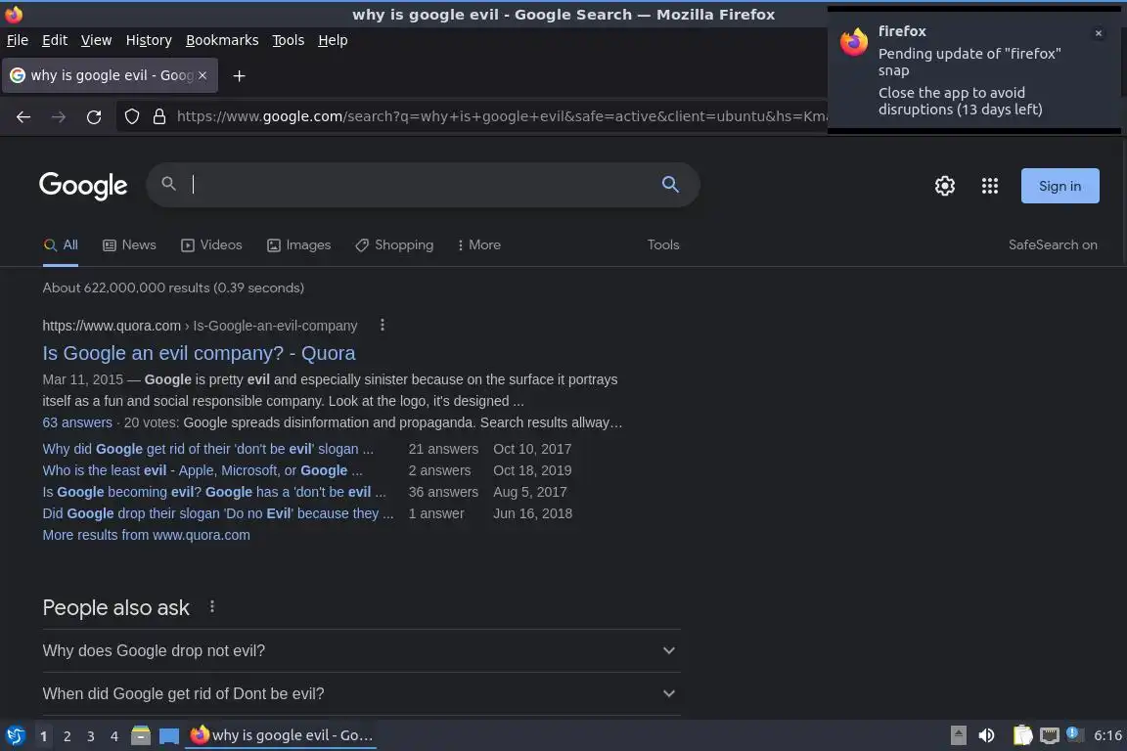Dismiss the firefox update notification
1127x751 pixels.
(1098, 33)
